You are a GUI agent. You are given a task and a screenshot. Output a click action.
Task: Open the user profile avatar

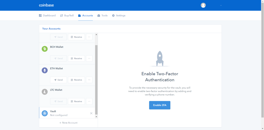coord(203,5)
